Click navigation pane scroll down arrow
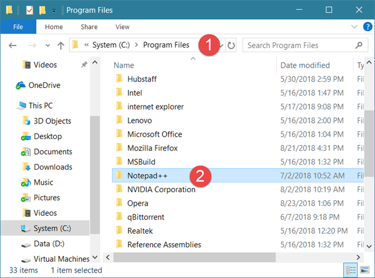 tap(95, 257)
